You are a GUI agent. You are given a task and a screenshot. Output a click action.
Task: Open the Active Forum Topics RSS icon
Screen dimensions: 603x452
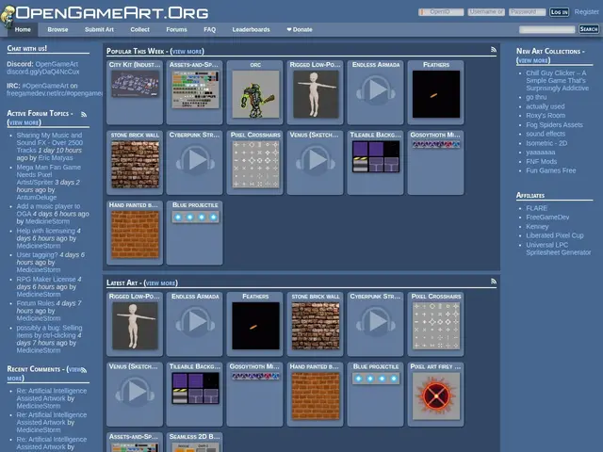[84, 114]
